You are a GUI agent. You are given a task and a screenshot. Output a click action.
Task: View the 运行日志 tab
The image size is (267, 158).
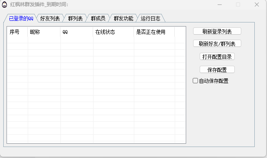click(x=151, y=18)
